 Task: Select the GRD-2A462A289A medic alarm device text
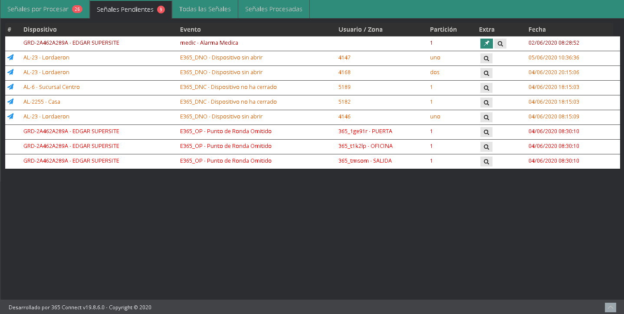(71, 43)
